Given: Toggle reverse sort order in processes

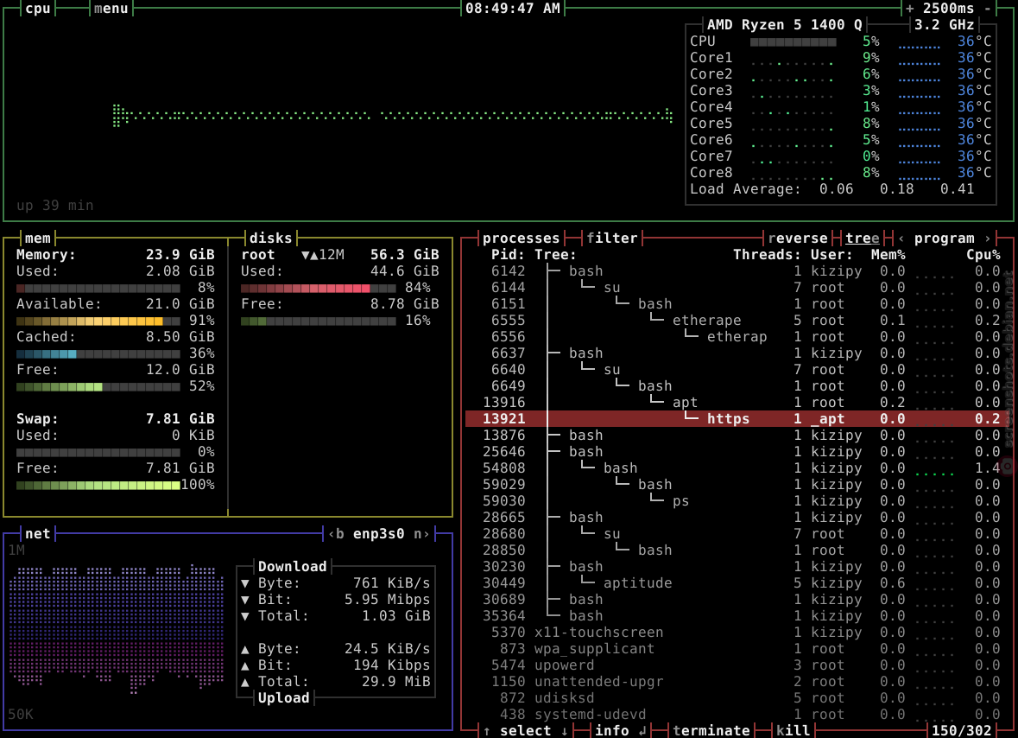Looking at the screenshot, I should (x=797, y=239).
